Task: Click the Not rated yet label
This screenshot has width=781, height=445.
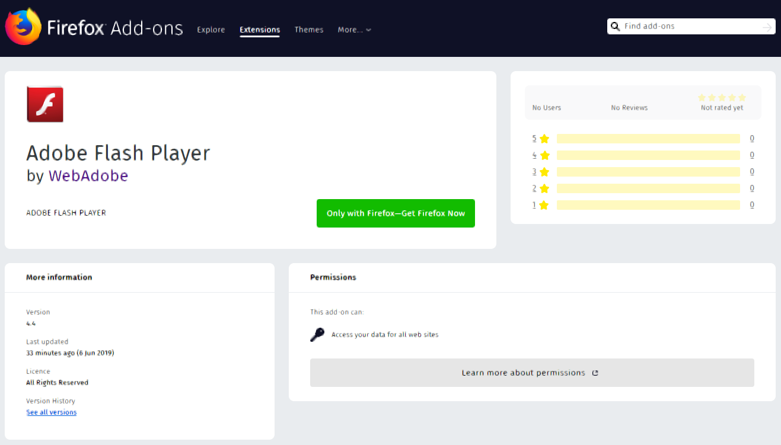Action: point(722,108)
